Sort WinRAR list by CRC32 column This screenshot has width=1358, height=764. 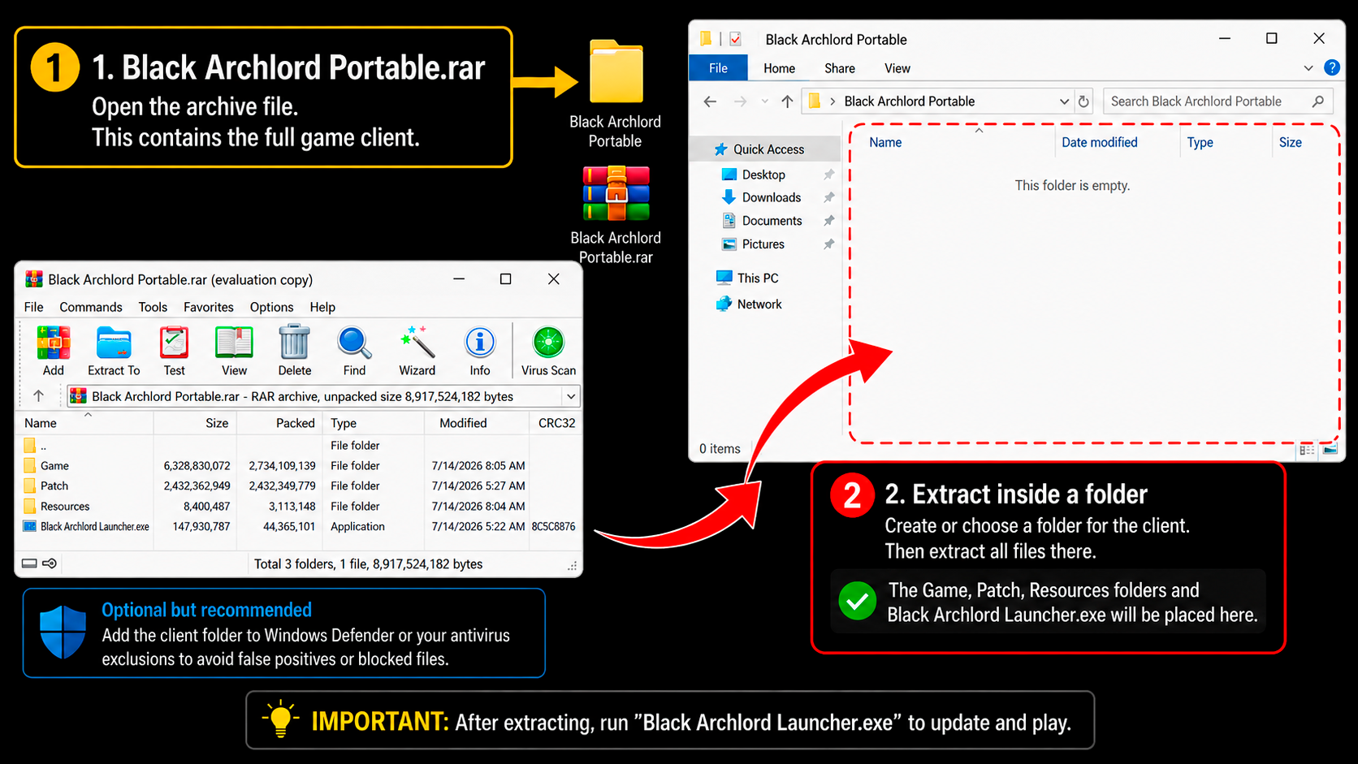tap(556, 423)
